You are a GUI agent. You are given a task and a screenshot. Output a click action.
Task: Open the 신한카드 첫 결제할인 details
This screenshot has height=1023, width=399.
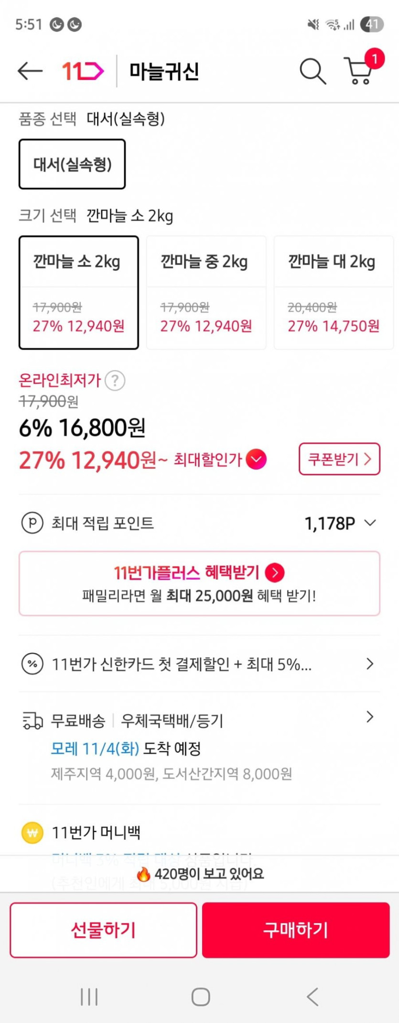point(369,664)
